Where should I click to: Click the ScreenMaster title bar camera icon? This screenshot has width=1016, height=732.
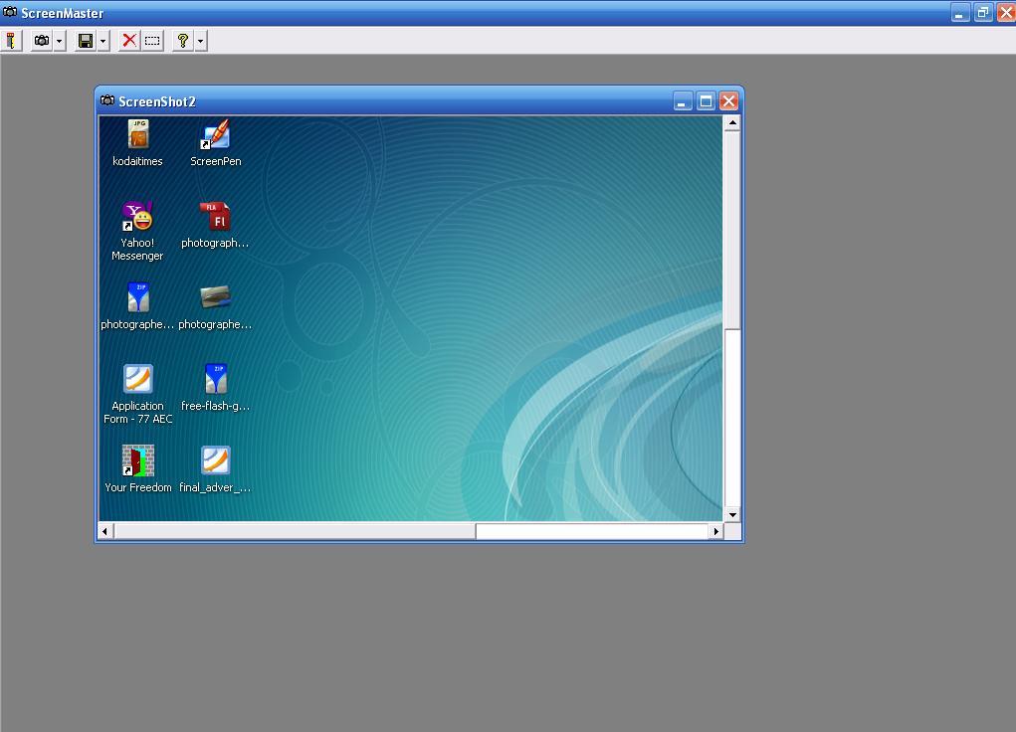pos(10,12)
